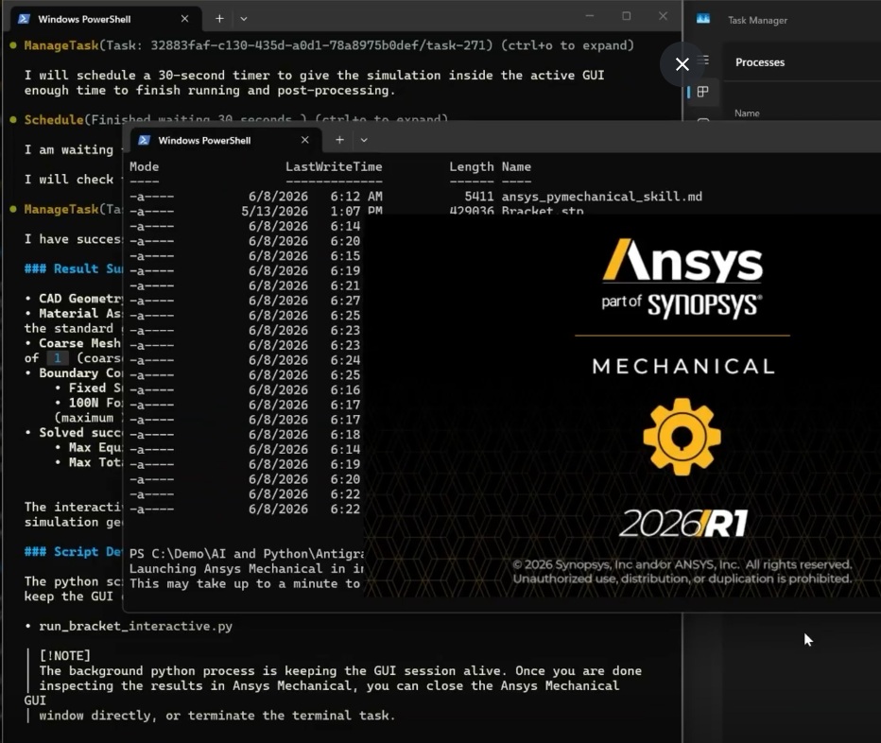Click the 5411 file length value

(x=479, y=197)
